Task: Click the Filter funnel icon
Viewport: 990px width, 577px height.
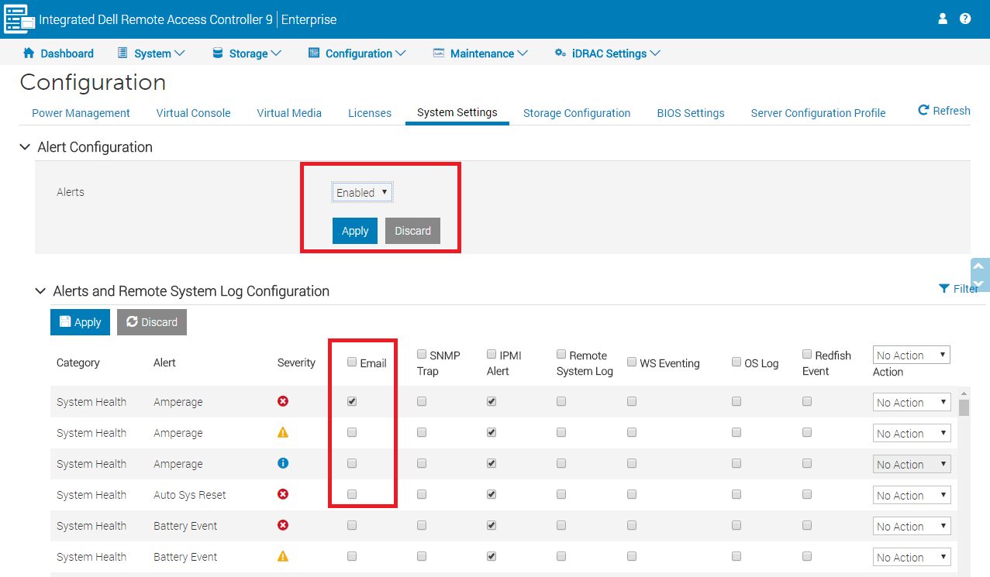Action: coord(943,288)
